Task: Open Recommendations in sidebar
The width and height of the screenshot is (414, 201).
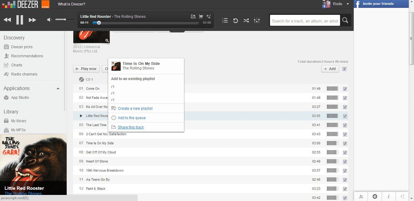Action: [x=27, y=56]
